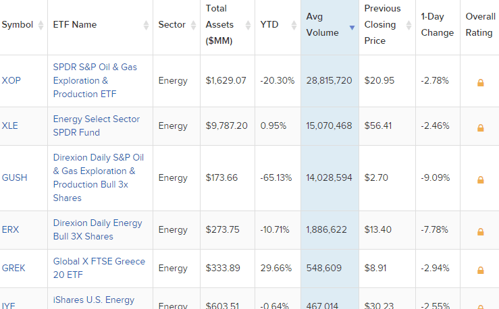Click the lock icon in GREK row
This screenshot has height=309, width=499.
click(481, 270)
